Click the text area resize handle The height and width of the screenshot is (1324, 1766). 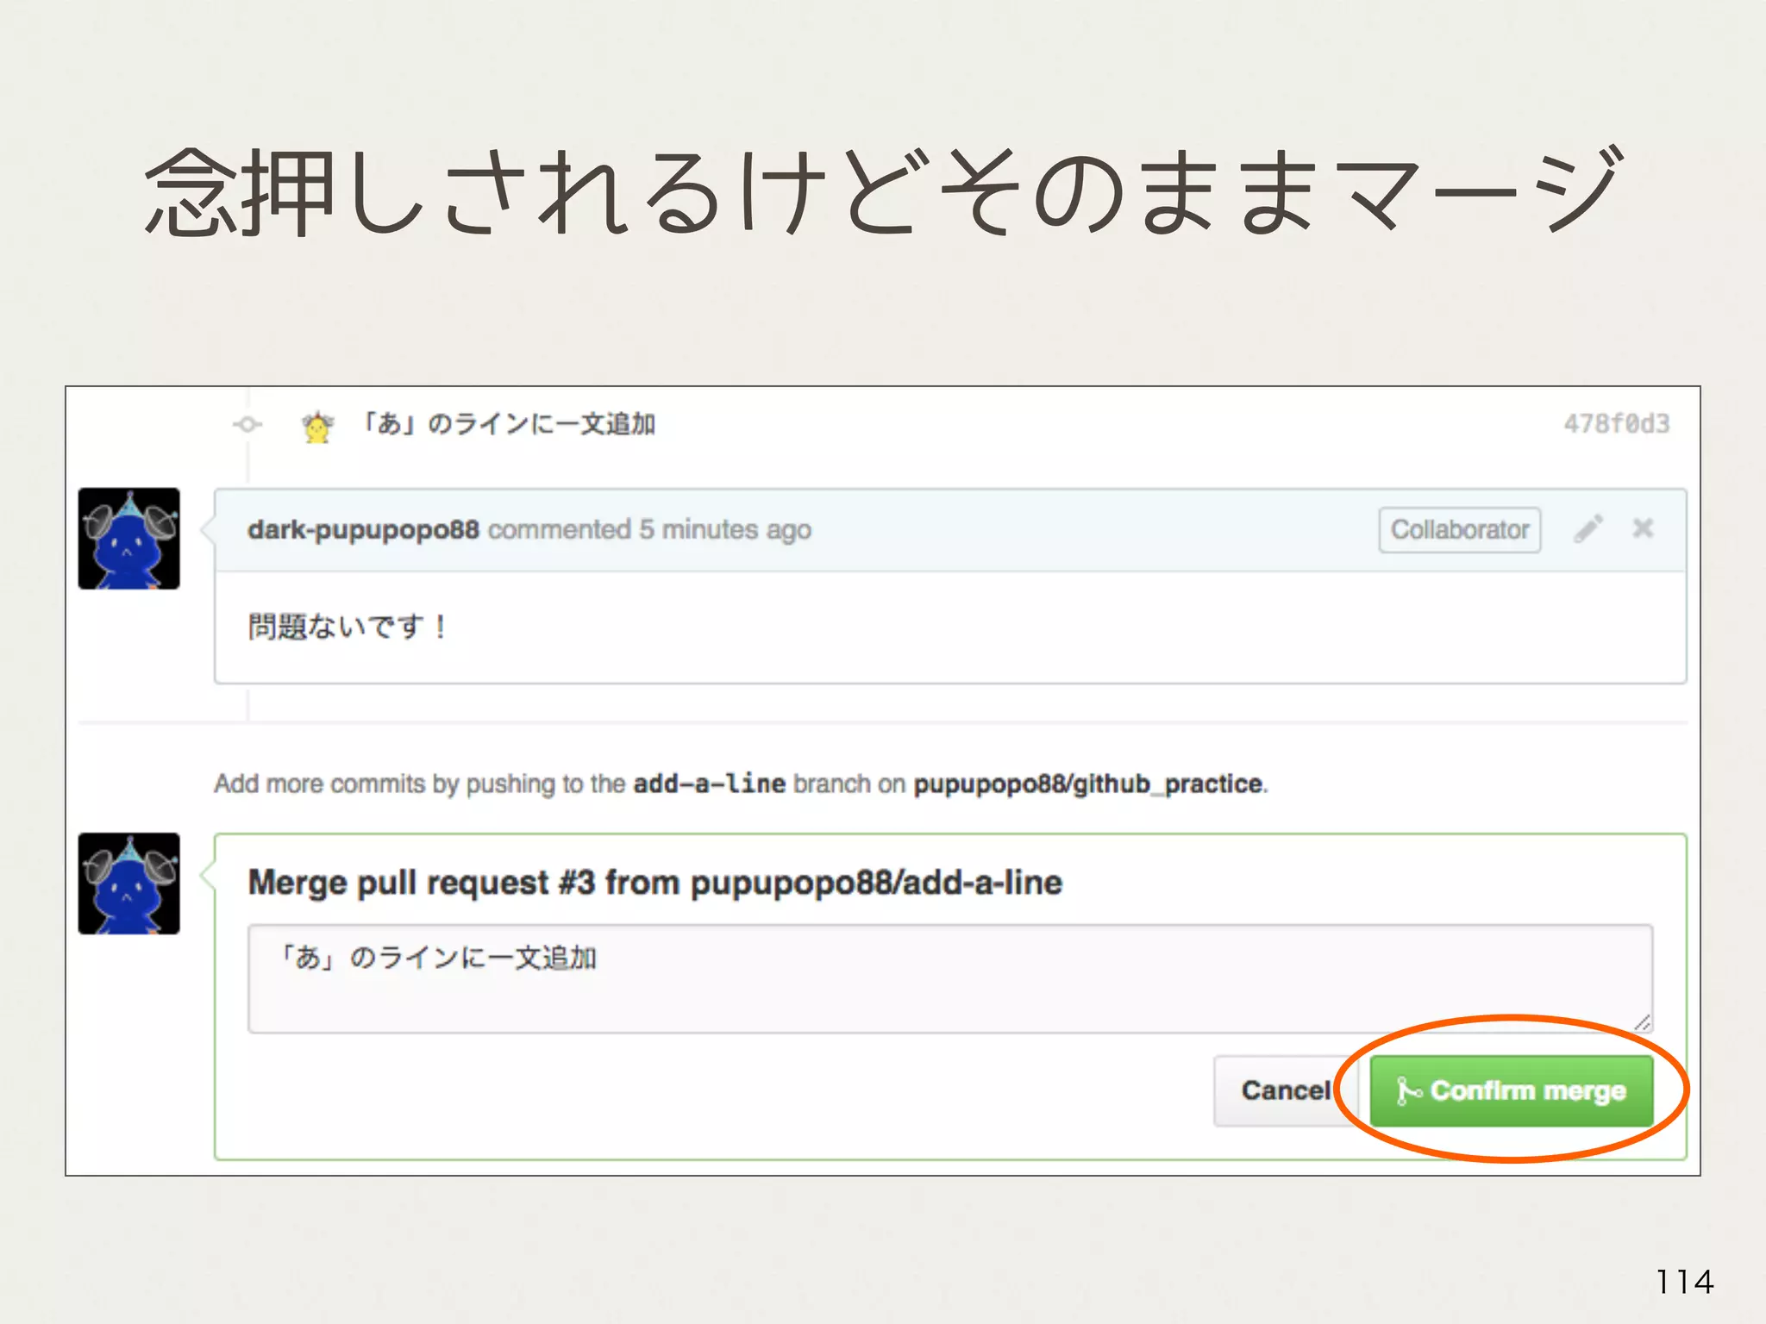tap(1643, 1023)
